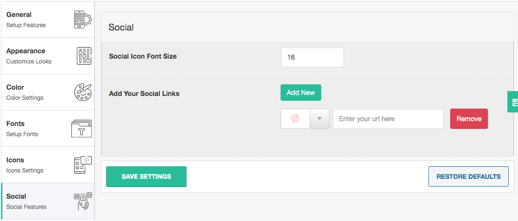The image size is (518, 221).
Task: Open the General tab label
Action: (19, 15)
